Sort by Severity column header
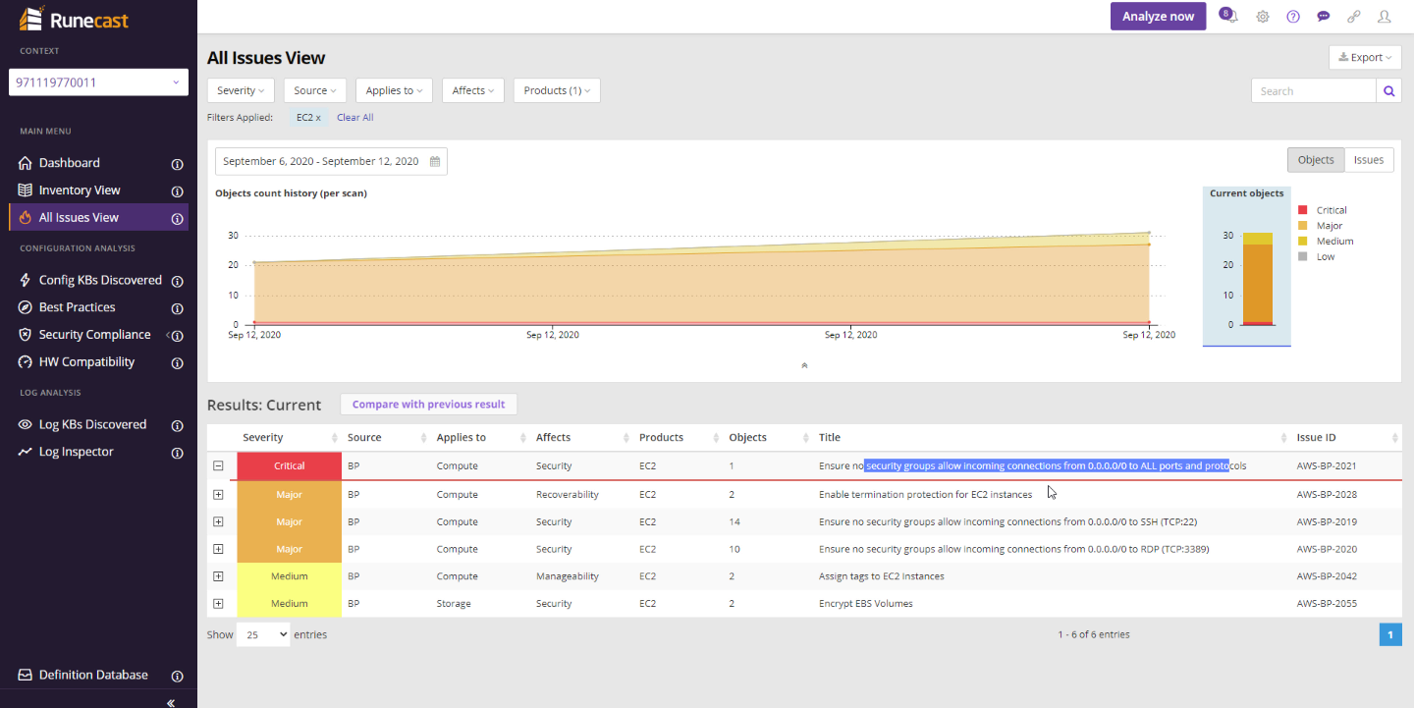The image size is (1414, 708). click(x=289, y=438)
